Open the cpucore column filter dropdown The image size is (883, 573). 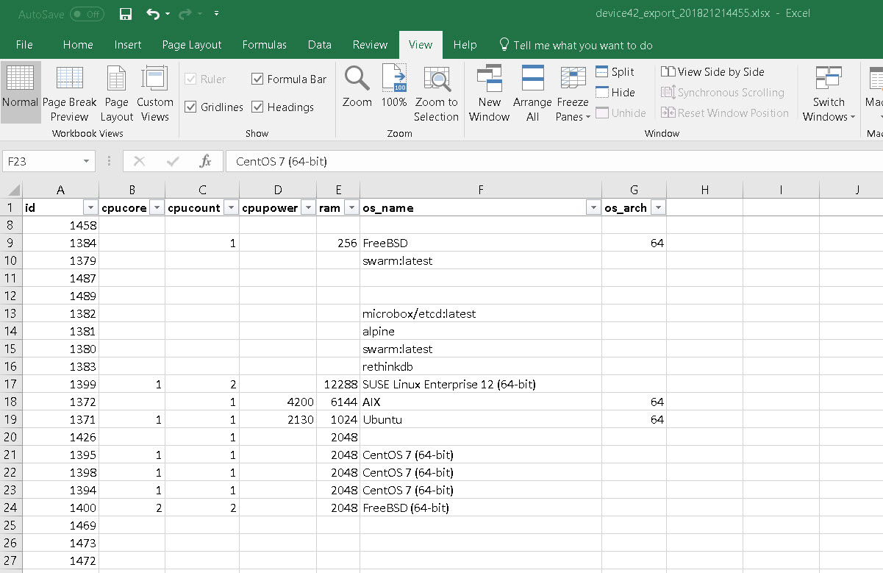click(157, 208)
